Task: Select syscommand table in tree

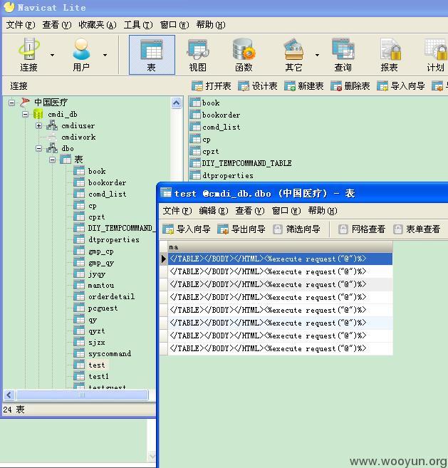Action: point(110,354)
